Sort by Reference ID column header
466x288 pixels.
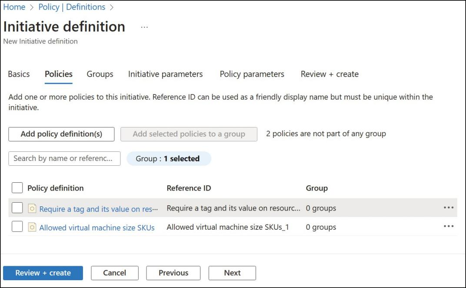pos(189,188)
